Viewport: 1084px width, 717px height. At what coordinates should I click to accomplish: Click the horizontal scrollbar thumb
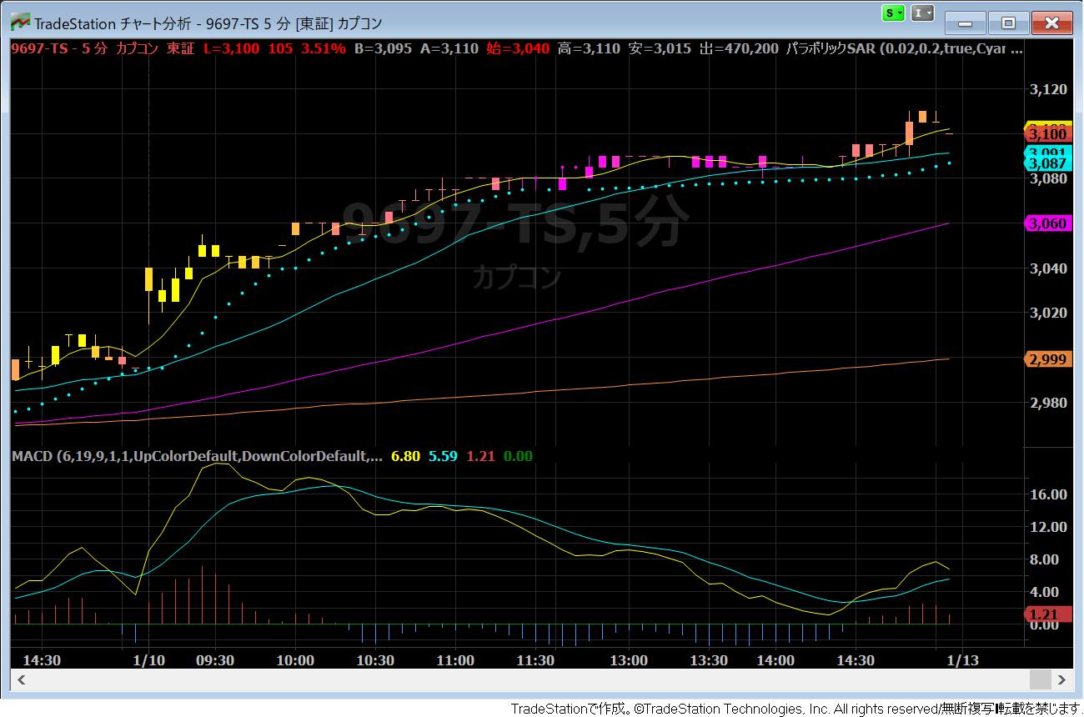(1040, 680)
